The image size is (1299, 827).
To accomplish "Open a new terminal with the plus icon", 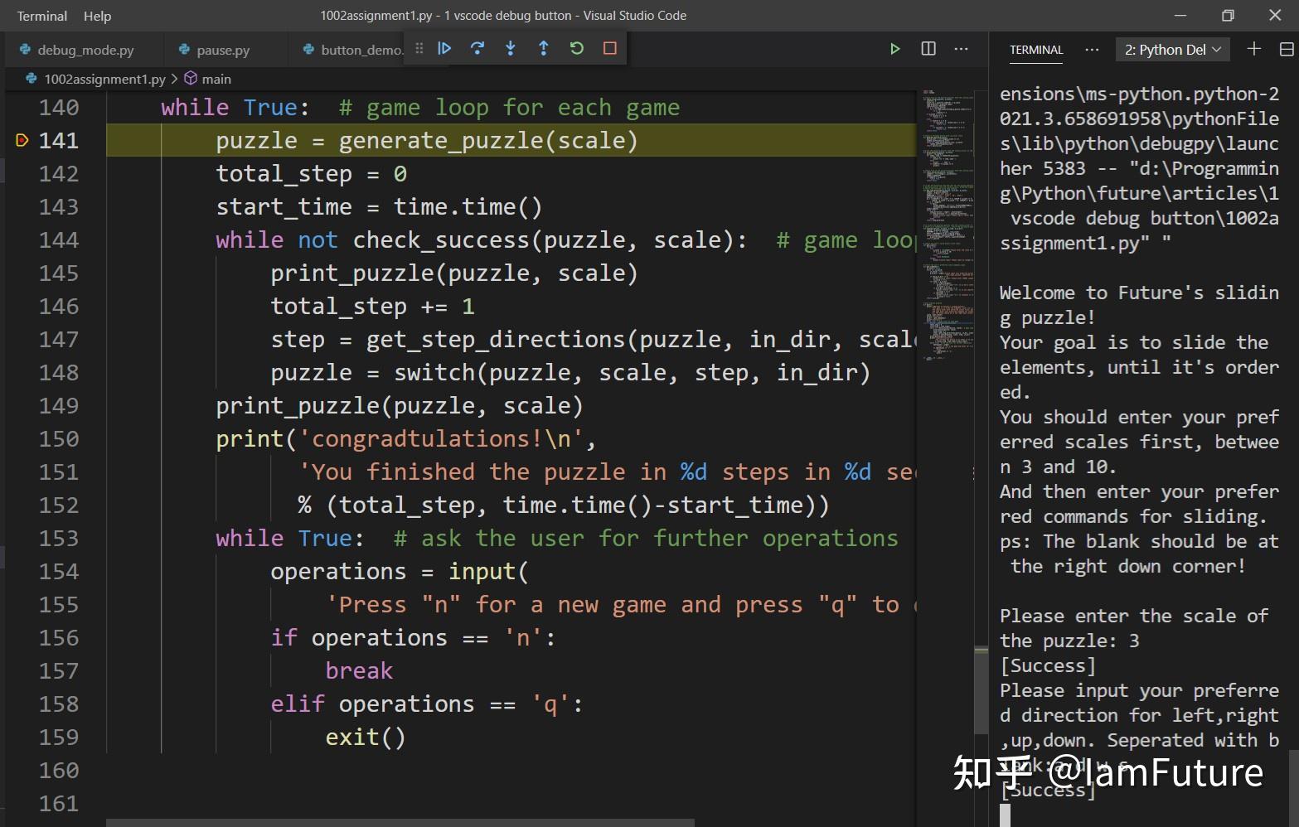I will tap(1254, 48).
